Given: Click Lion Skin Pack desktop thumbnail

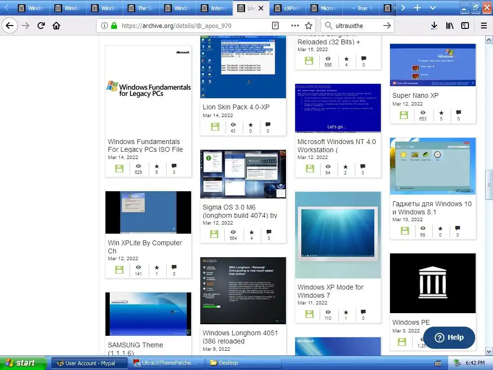Looking at the screenshot, I should 243,67.
